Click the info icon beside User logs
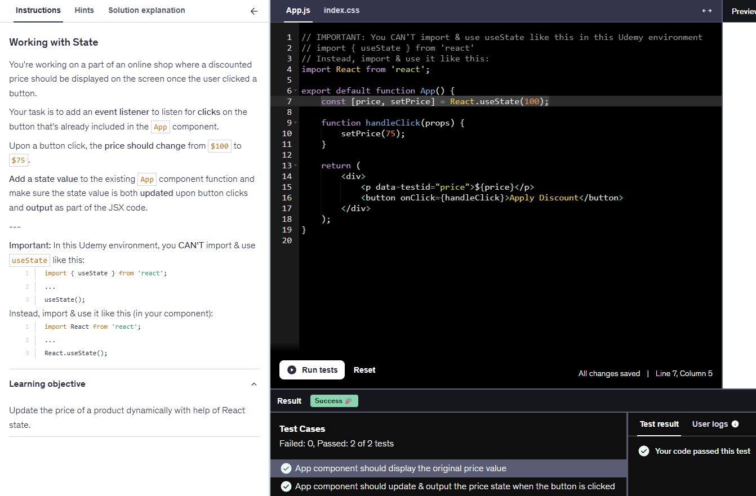This screenshot has height=496, width=756. (x=735, y=424)
